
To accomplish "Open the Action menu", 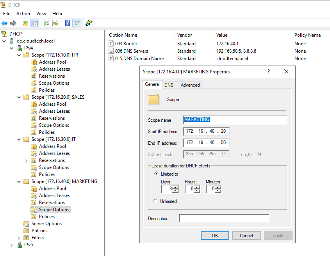I will 23,14.
